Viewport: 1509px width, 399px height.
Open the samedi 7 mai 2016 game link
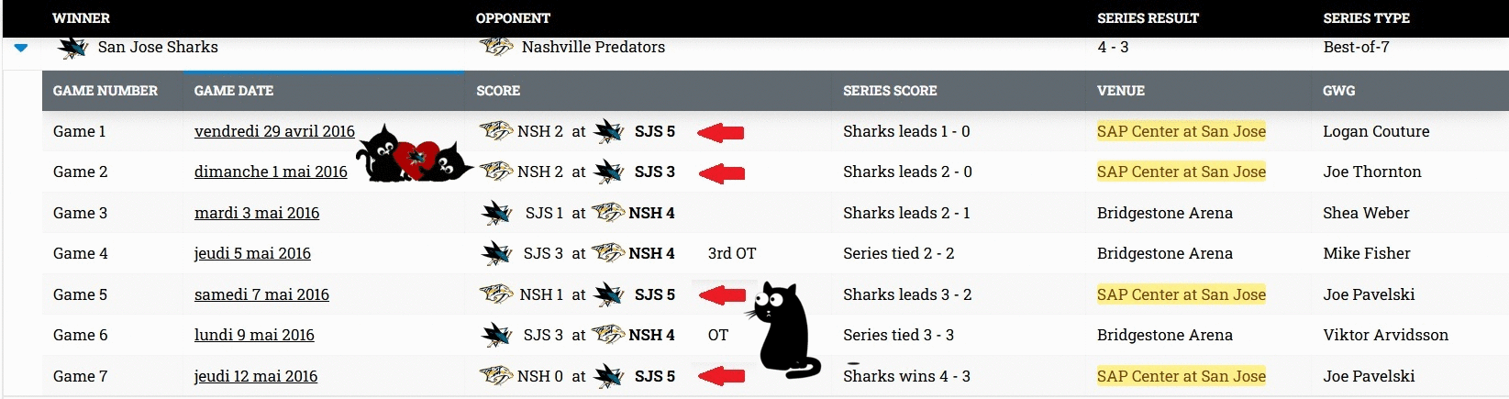[261, 294]
